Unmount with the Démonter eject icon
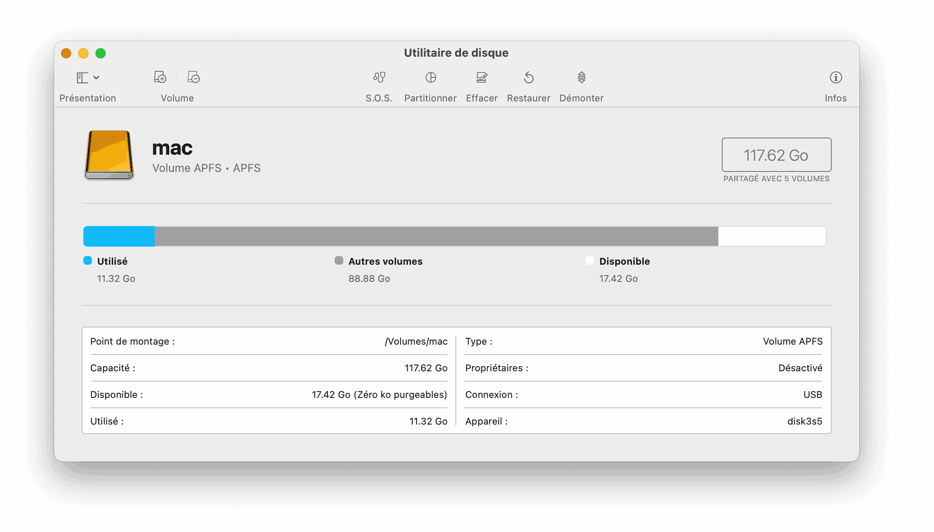This screenshot has height=532, width=934. click(x=582, y=77)
